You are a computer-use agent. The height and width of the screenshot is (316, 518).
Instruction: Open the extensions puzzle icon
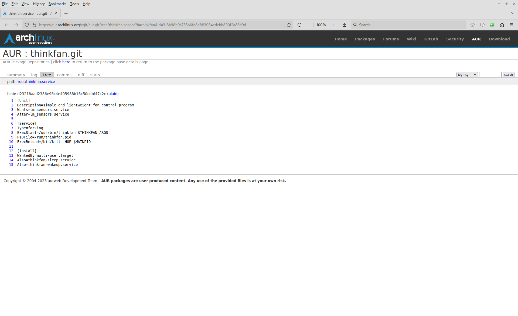pos(502,25)
